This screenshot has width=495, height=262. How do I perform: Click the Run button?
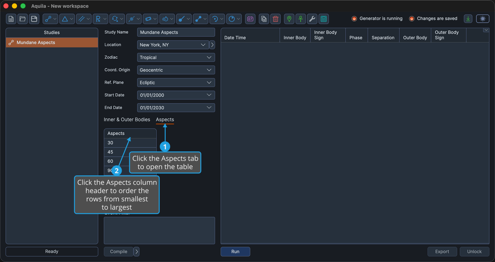235,252
